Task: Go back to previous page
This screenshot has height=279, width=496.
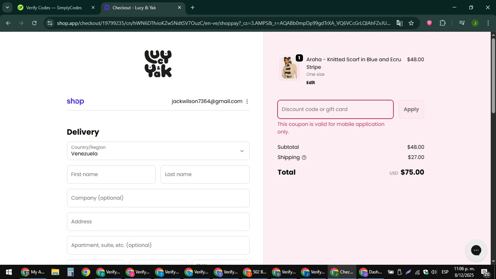Action: 8,23
